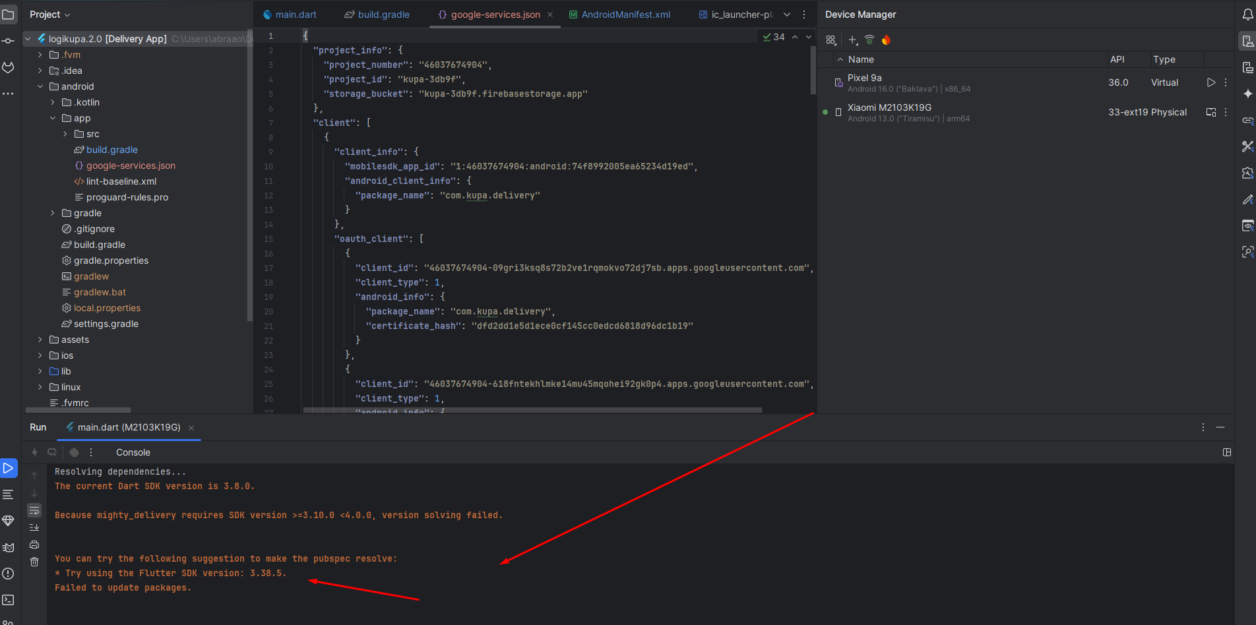Click the plus icon to add a device
Image resolution: width=1256 pixels, height=625 pixels.
click(x=852, y=40)
